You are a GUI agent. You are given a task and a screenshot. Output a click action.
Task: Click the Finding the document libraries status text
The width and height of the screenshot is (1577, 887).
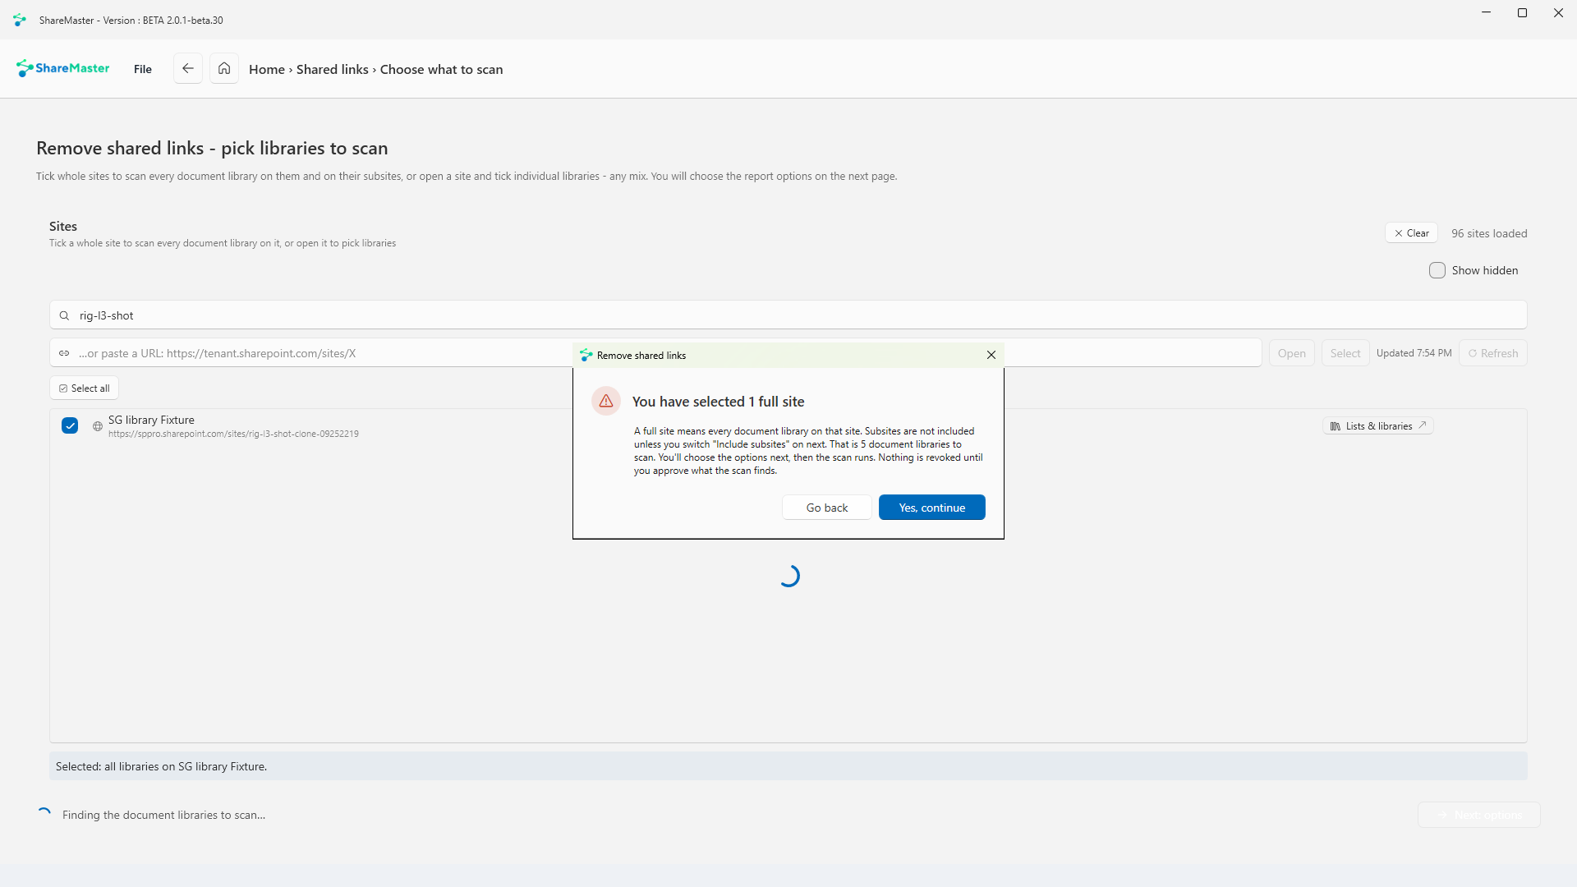click(163, 815)
